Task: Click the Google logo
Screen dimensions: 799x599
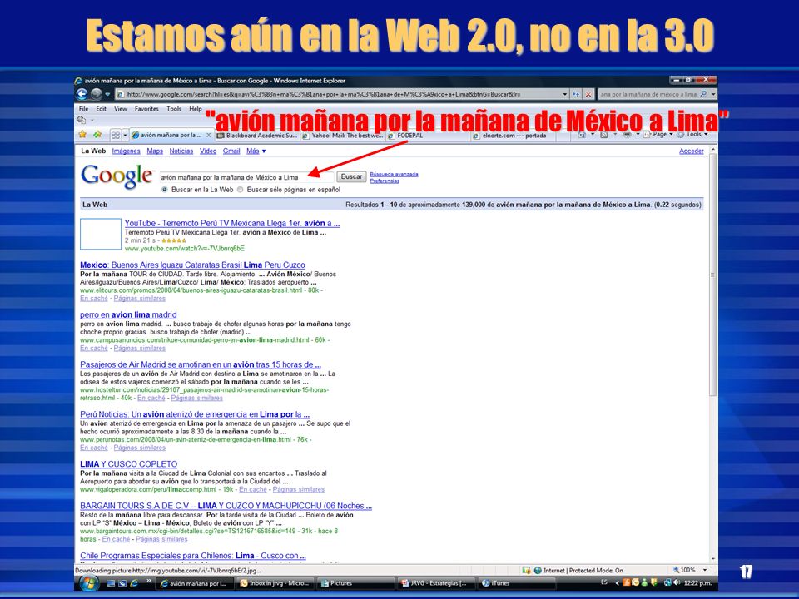Action: [117, 176]
